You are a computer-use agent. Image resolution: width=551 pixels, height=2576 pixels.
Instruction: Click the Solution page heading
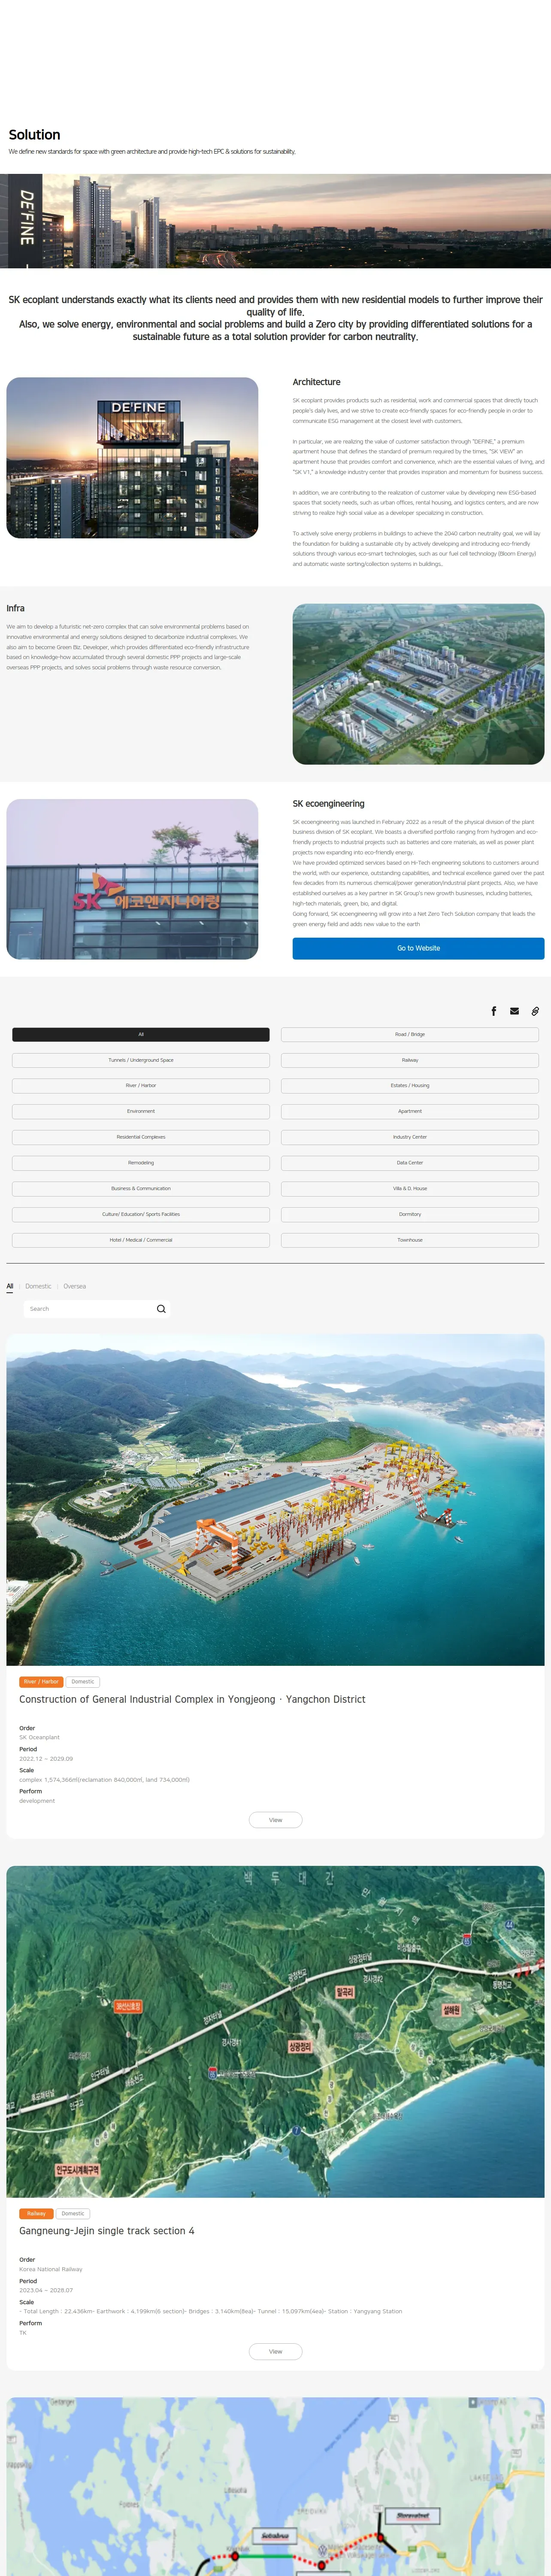34,135
